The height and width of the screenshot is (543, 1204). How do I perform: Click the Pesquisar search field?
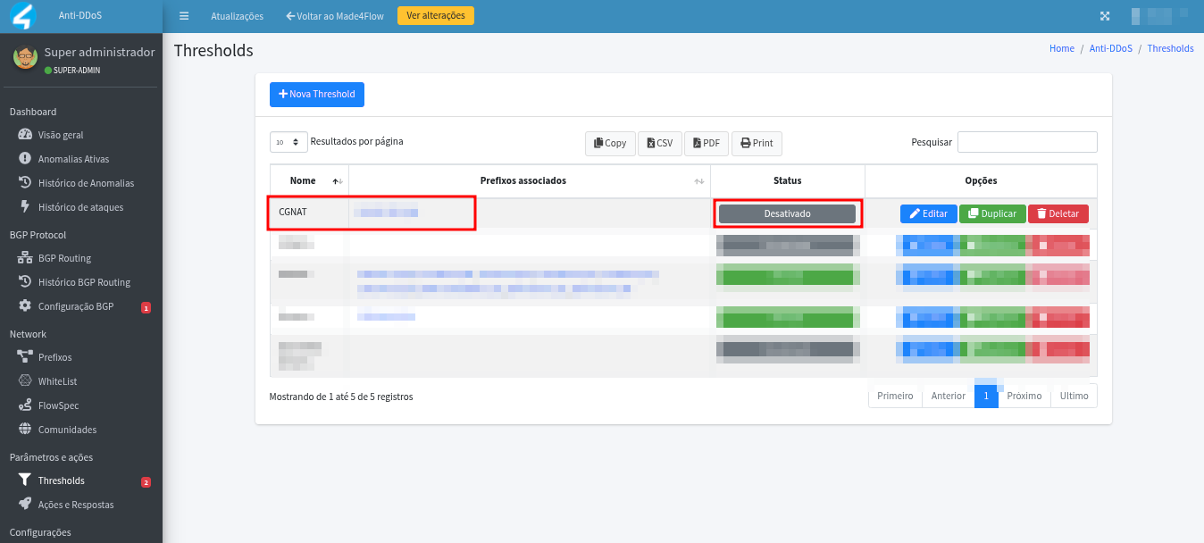tap(1027, 142)
